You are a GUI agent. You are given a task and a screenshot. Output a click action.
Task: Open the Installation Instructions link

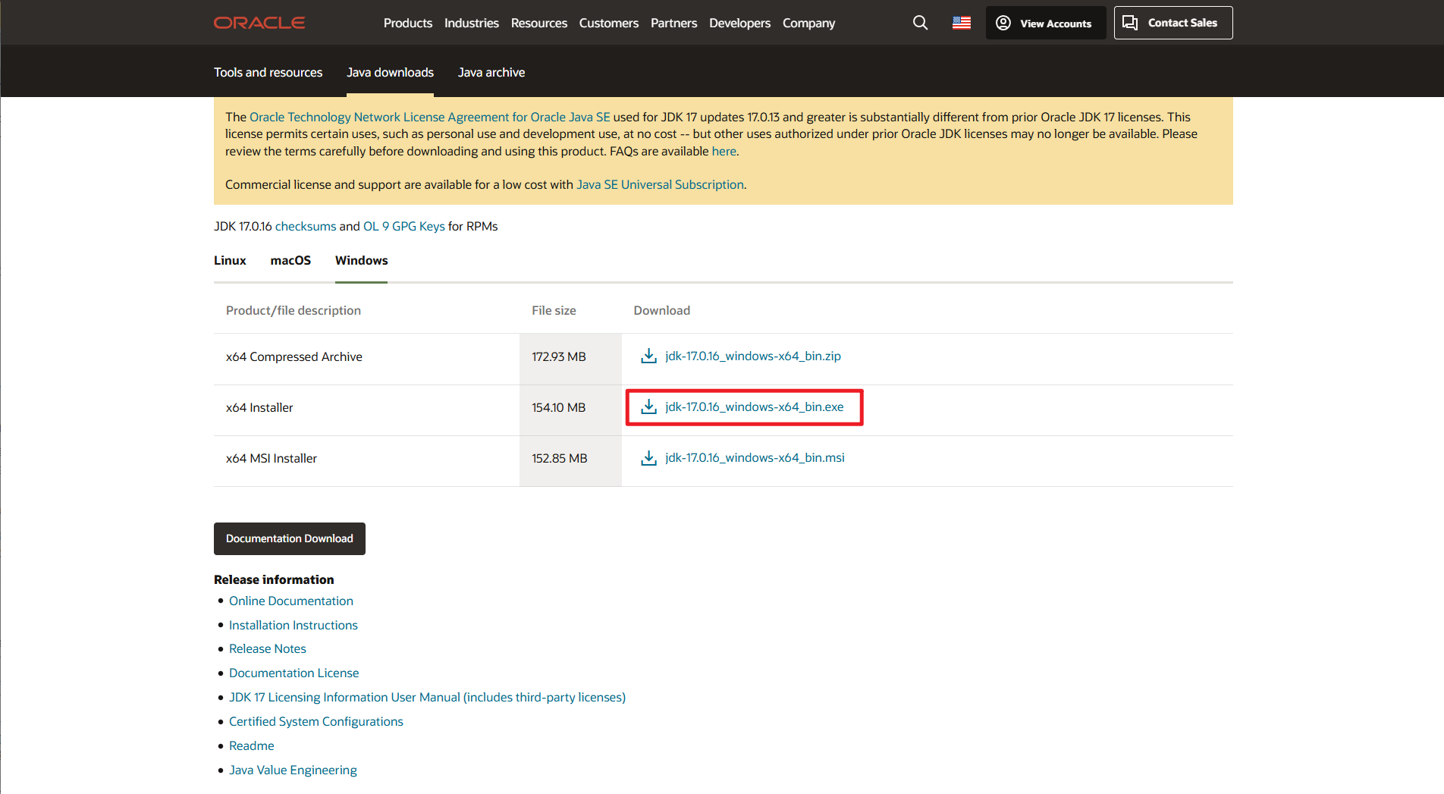(294, 625)
